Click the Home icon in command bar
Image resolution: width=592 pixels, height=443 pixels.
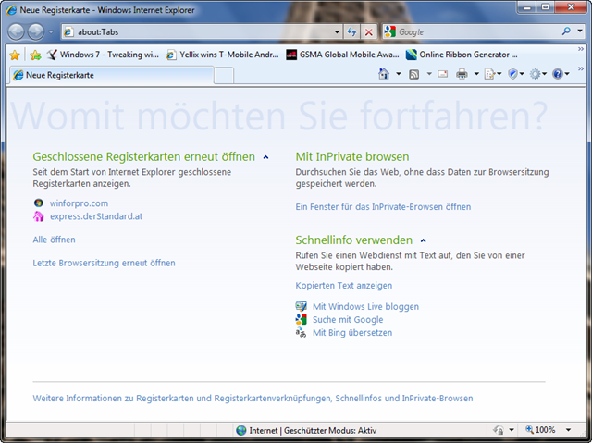pos(384,74)
